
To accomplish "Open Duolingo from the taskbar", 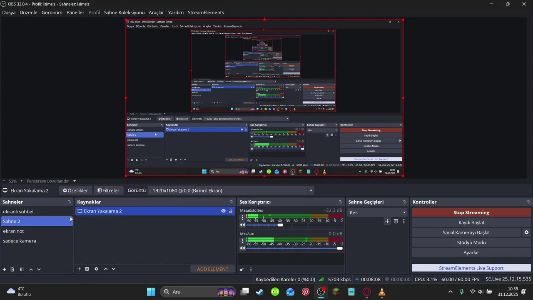I will (275, 292).
